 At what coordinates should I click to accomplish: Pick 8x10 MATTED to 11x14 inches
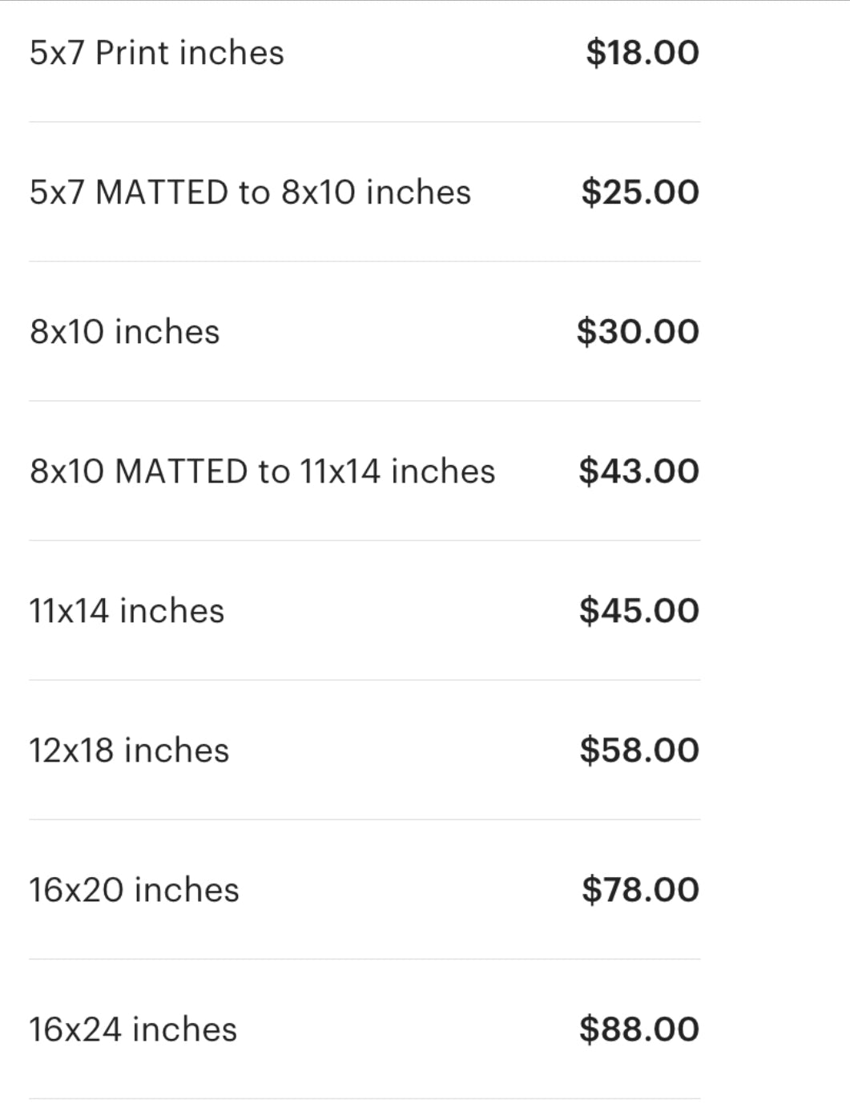pos(262,471)
